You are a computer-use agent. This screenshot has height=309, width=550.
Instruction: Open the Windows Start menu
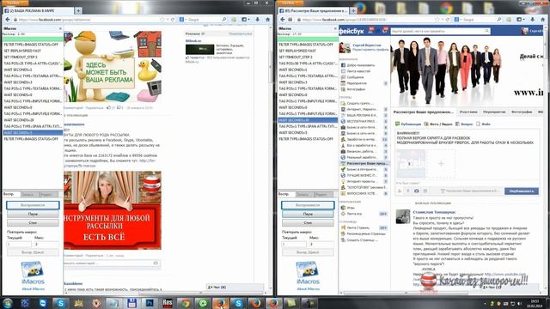point(7,303)
